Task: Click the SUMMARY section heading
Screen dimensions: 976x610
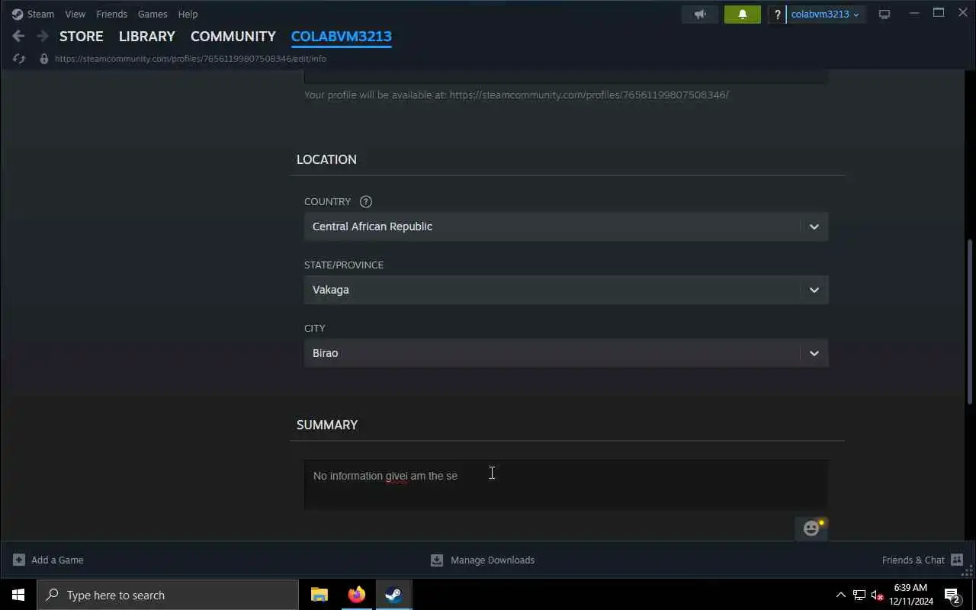Action: tap(327, 425)
